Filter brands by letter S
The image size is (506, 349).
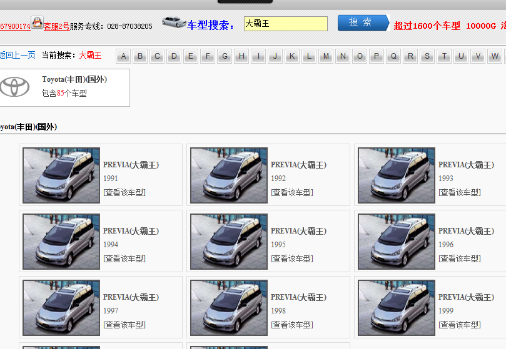(427, 56)
